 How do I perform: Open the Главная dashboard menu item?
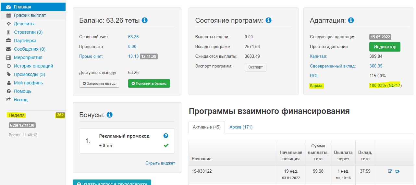pyautogui.click(x=22, y=7)
